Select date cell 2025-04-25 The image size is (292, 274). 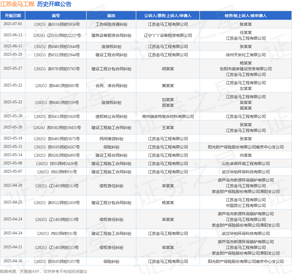point(13,202)
